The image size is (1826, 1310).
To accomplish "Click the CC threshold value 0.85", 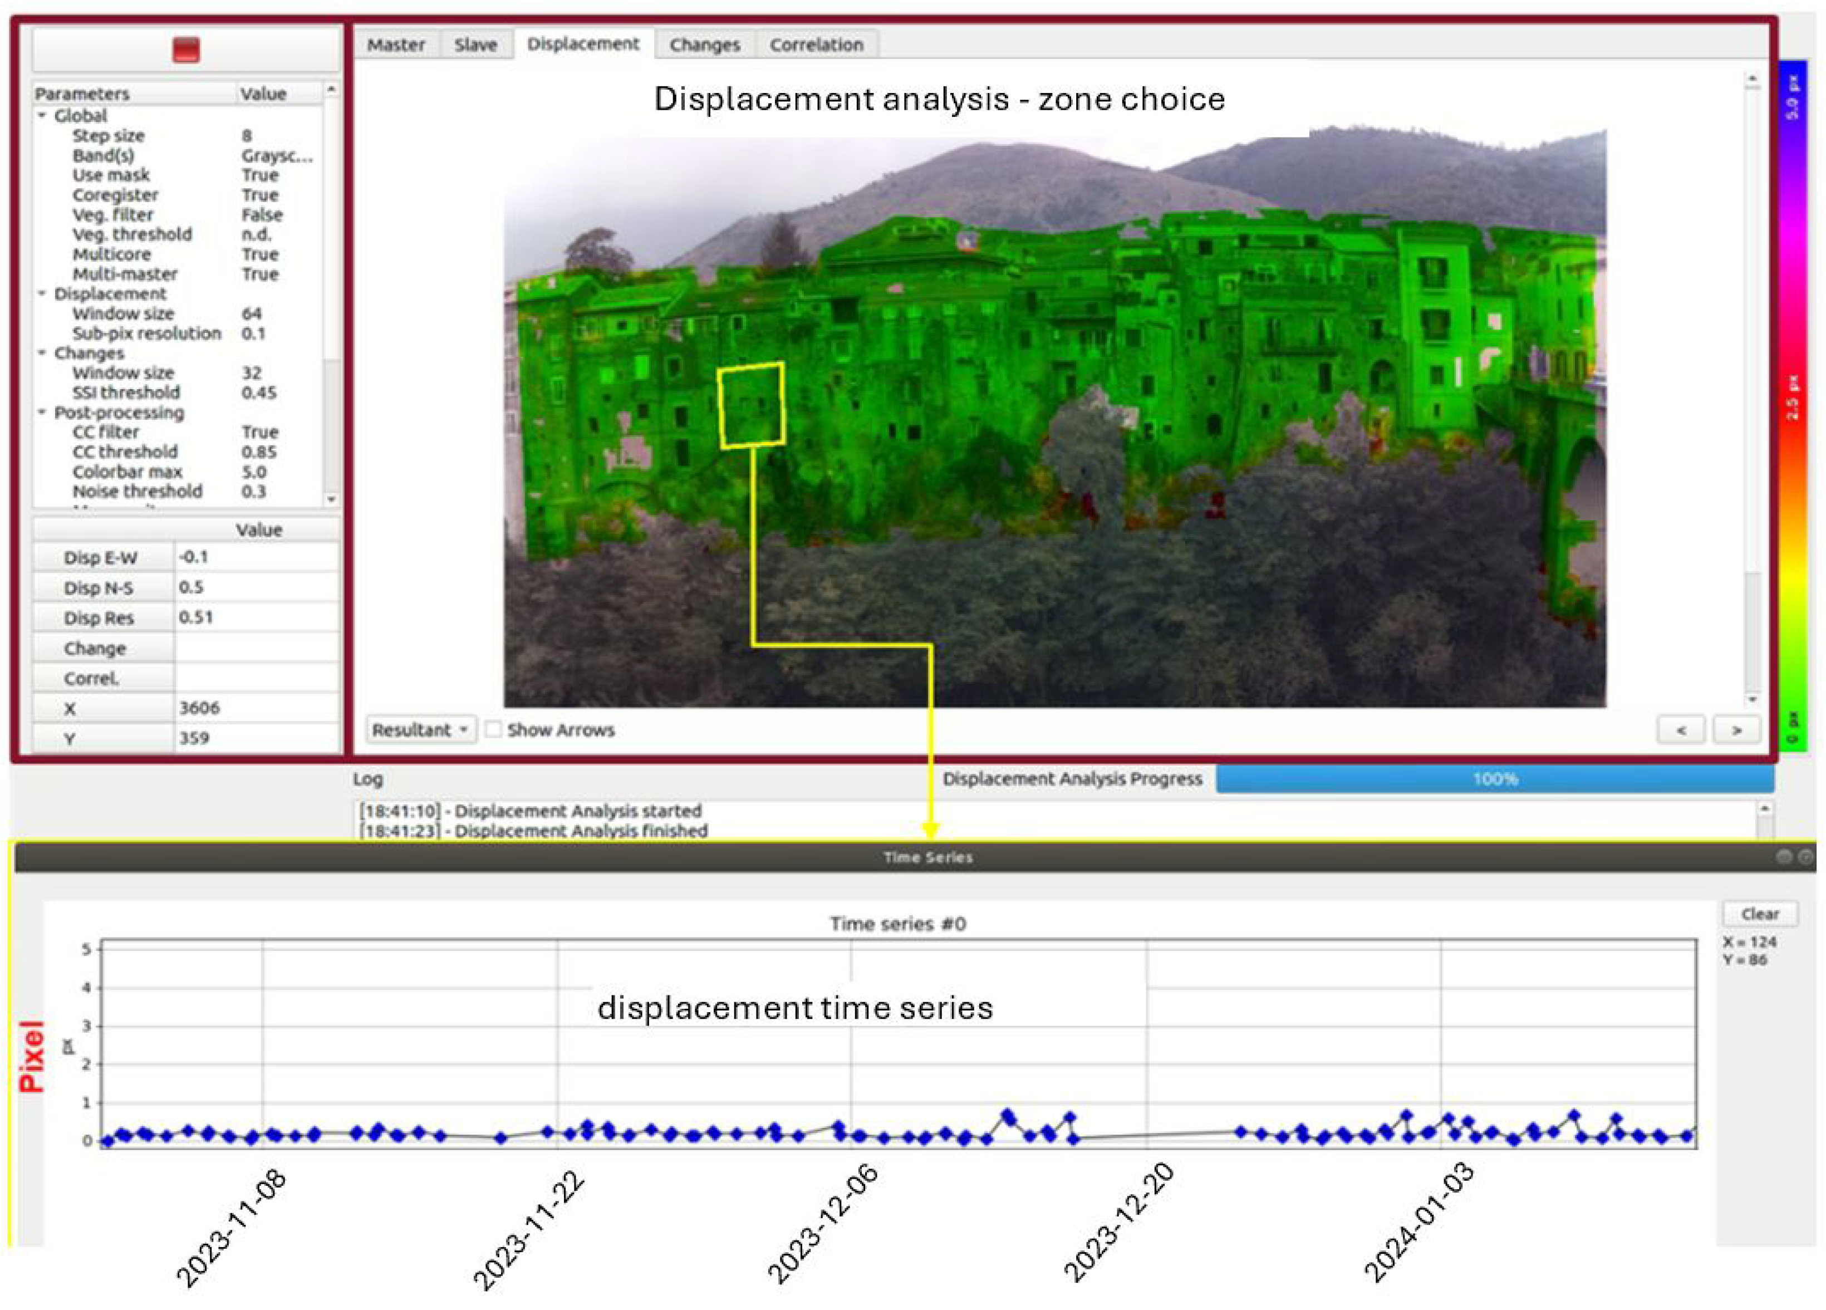I will [x=259, y=452].
